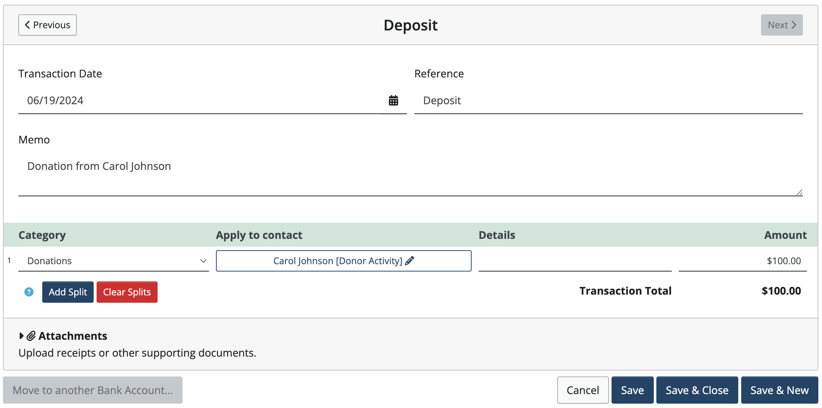
Task: Click the blue help question mark icon
Action: point(29,292)
